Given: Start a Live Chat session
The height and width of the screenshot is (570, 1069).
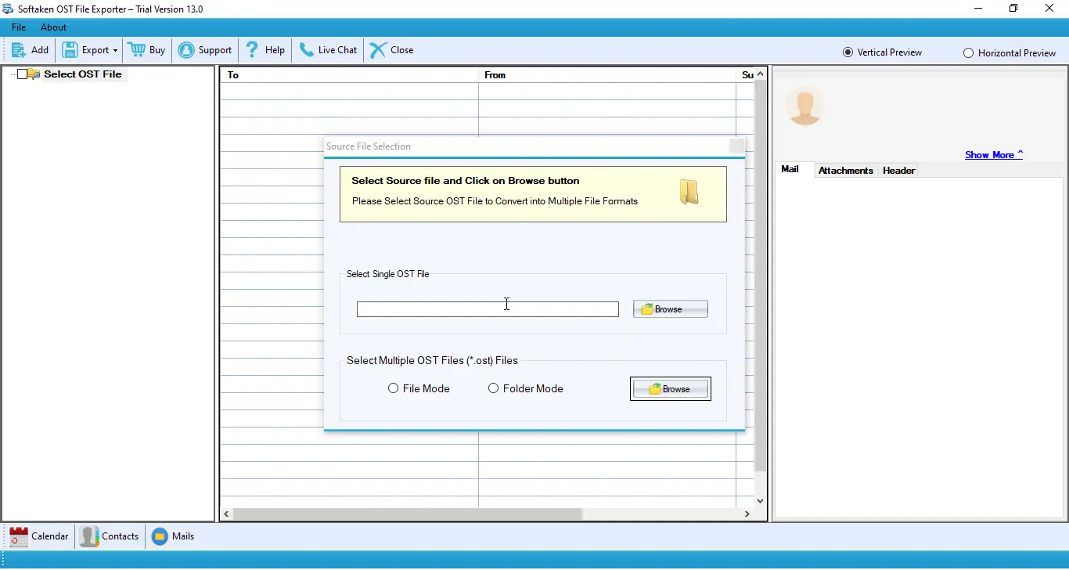Looking at the screenshot, I should click(308, 49).
